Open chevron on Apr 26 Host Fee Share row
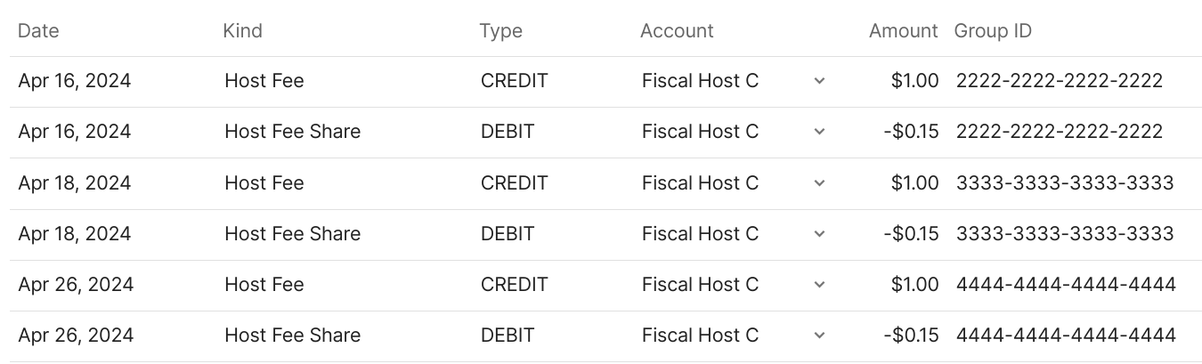Viewport: 1202px width, 364px height. point(819,336)
